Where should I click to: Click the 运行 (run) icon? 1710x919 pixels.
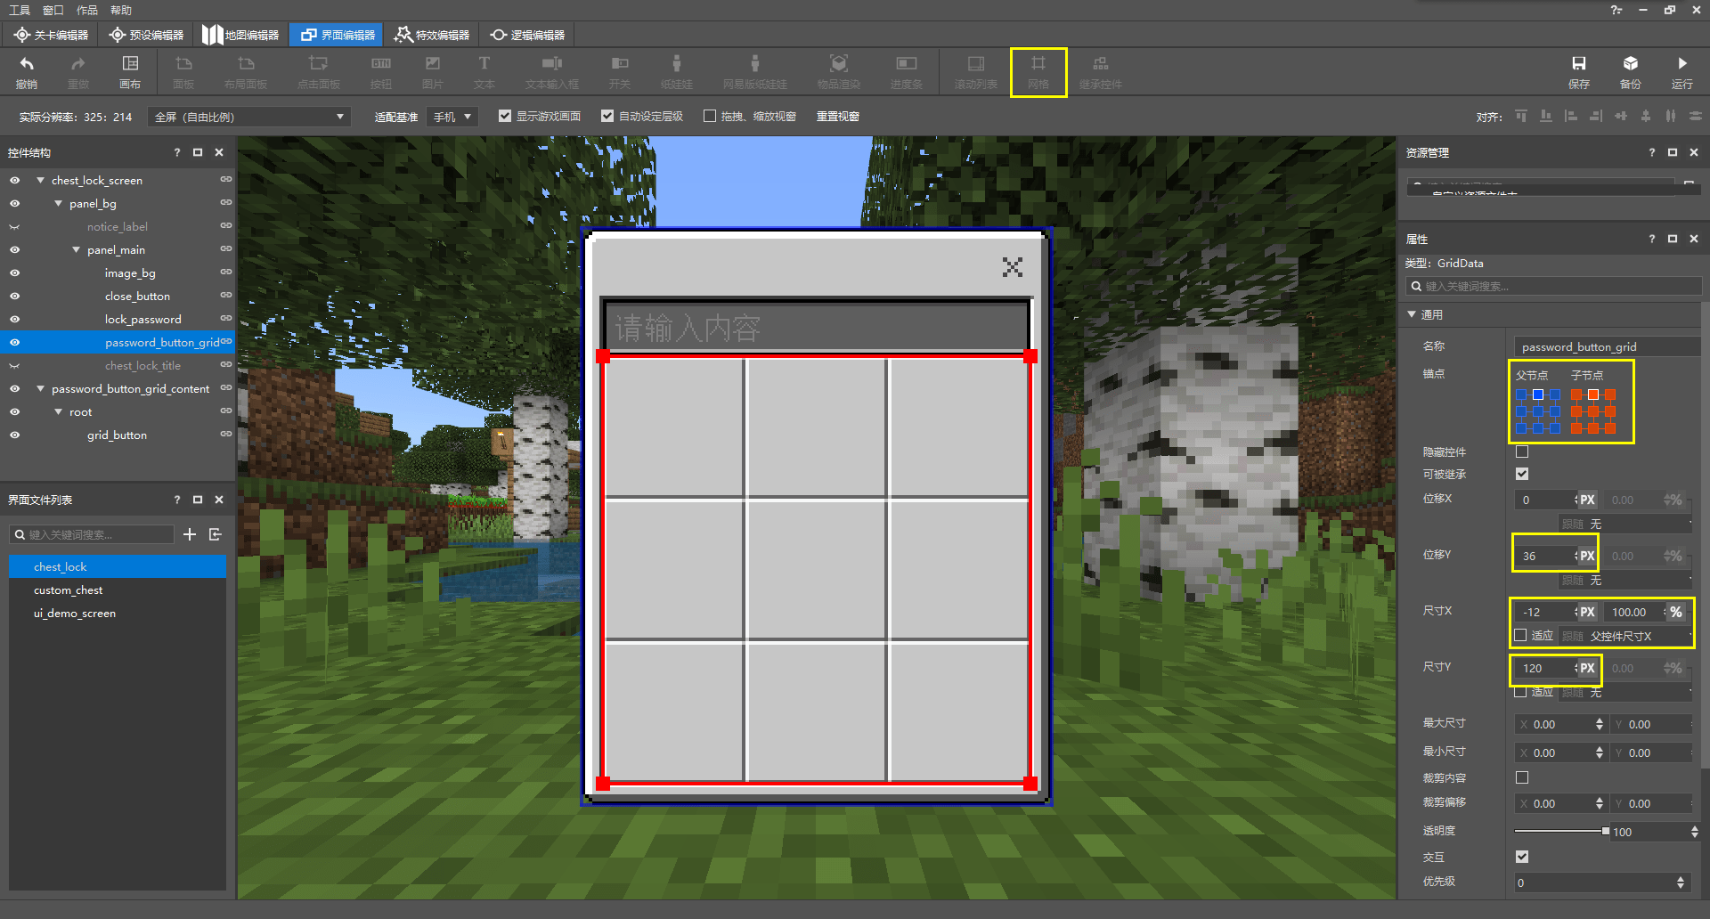[x=1682, y=71]
